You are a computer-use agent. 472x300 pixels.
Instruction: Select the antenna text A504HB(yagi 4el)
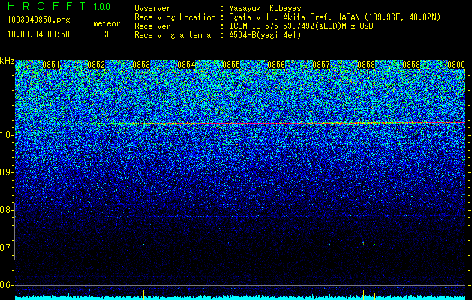pyautogui.click(x=265, y=35)
